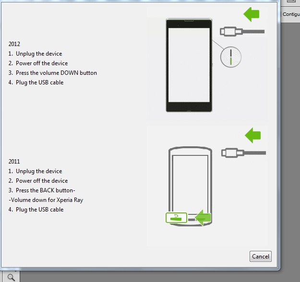Click the '2012' heading text
This screenshot has height=282, width=300.
[x=14, y=44]
